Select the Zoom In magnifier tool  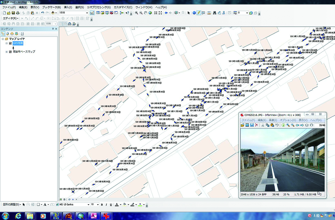136,13
